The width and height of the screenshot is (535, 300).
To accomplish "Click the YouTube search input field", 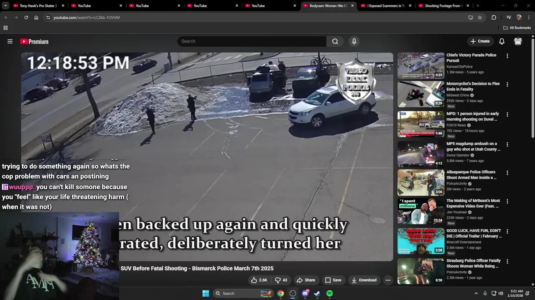I will click(x=252, y=41).
